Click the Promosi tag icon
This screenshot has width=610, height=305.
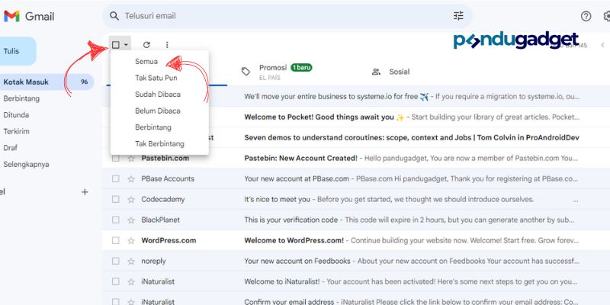246,72
